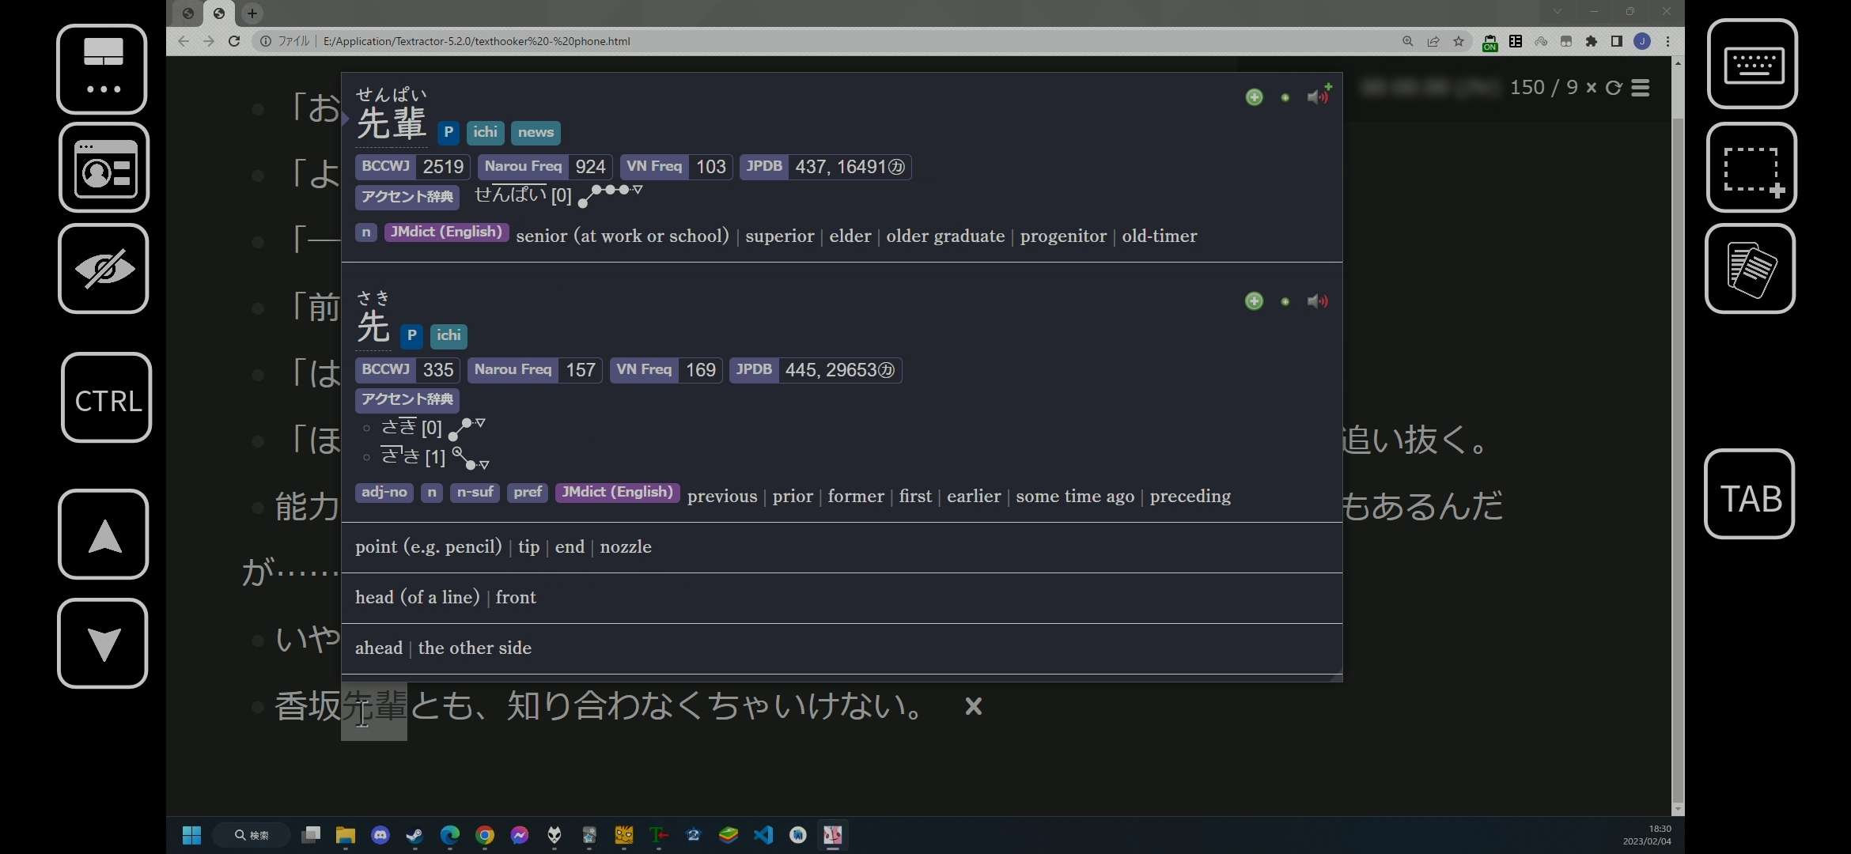
Task: Tap the overlay down arrow button
Action: (103, 644)
